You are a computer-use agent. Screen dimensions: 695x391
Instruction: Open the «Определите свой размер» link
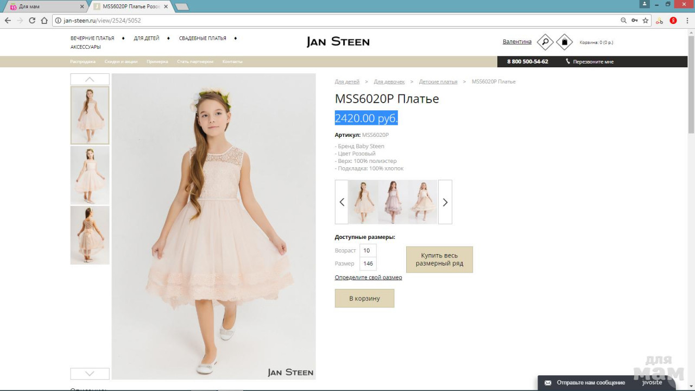[x=368, y=278]
